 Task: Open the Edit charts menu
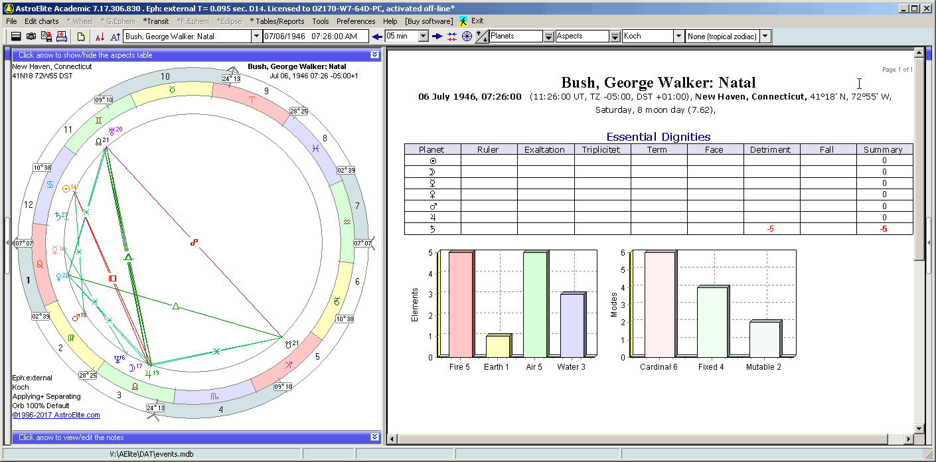pos(41,21)
